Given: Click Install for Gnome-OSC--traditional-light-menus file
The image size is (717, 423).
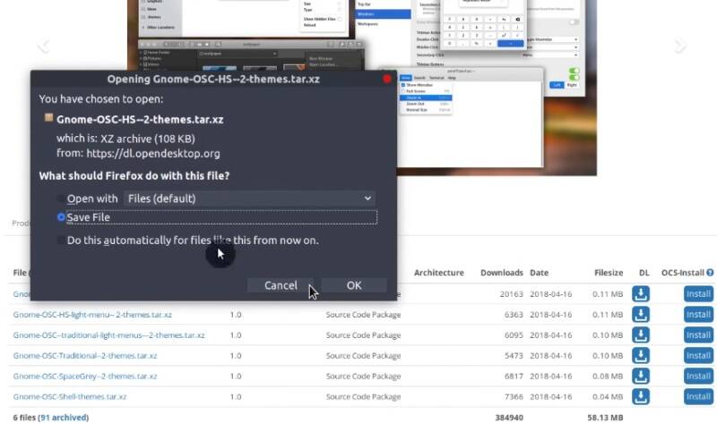Looking at the screenshot, I should (698, 335).
